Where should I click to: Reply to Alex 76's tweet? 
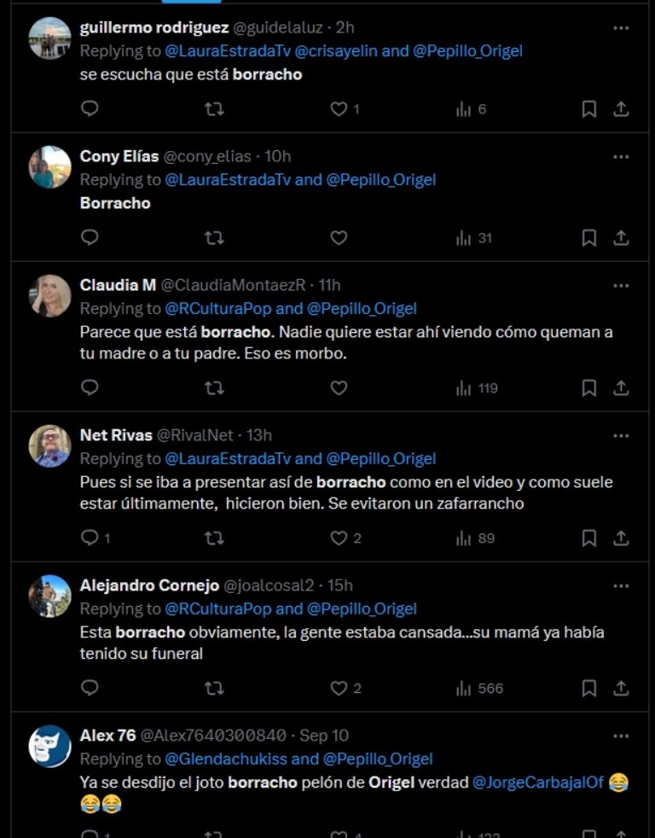pyautogui.click(x=89, y=835)
